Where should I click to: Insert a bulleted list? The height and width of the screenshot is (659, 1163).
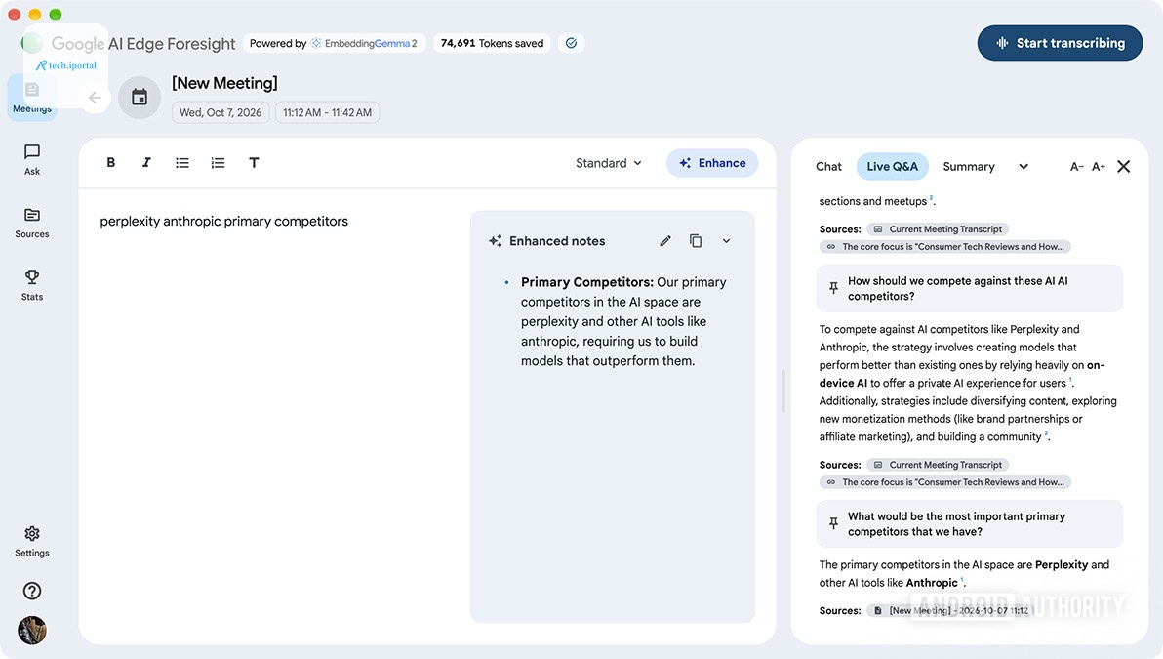(x=181, y=162)
